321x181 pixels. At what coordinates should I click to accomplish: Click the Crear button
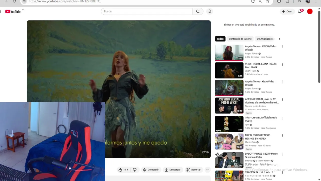tap(287, 11)
